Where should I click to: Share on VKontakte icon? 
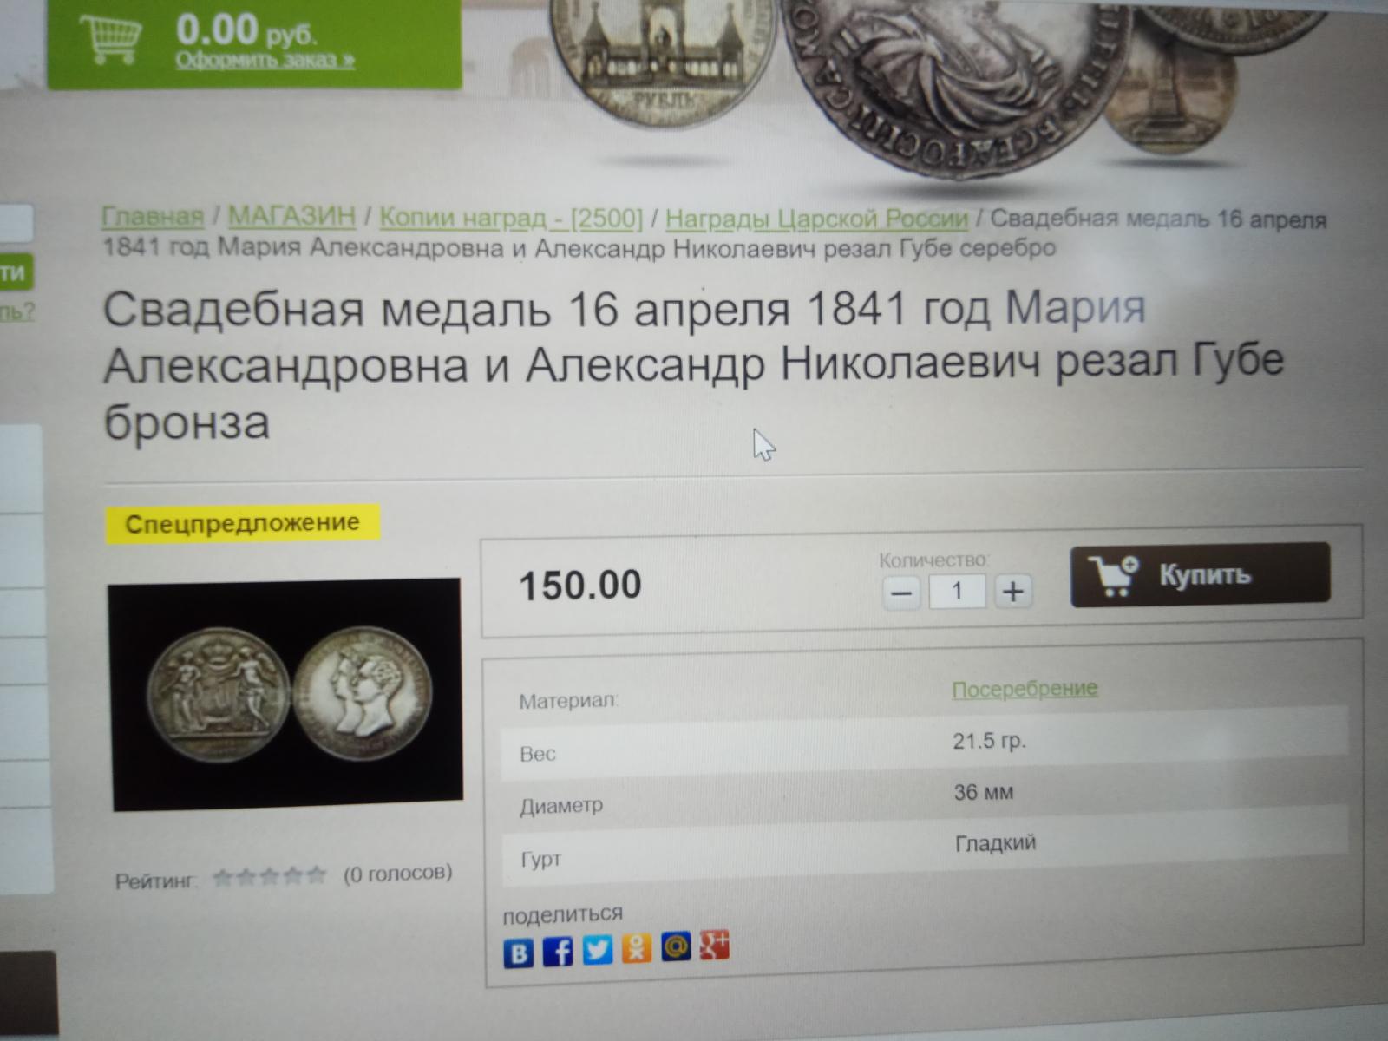519,953
